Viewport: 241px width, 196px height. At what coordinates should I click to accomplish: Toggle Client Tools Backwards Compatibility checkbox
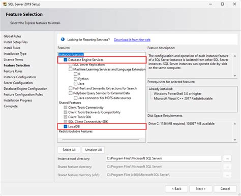click(x=66, y=112)
